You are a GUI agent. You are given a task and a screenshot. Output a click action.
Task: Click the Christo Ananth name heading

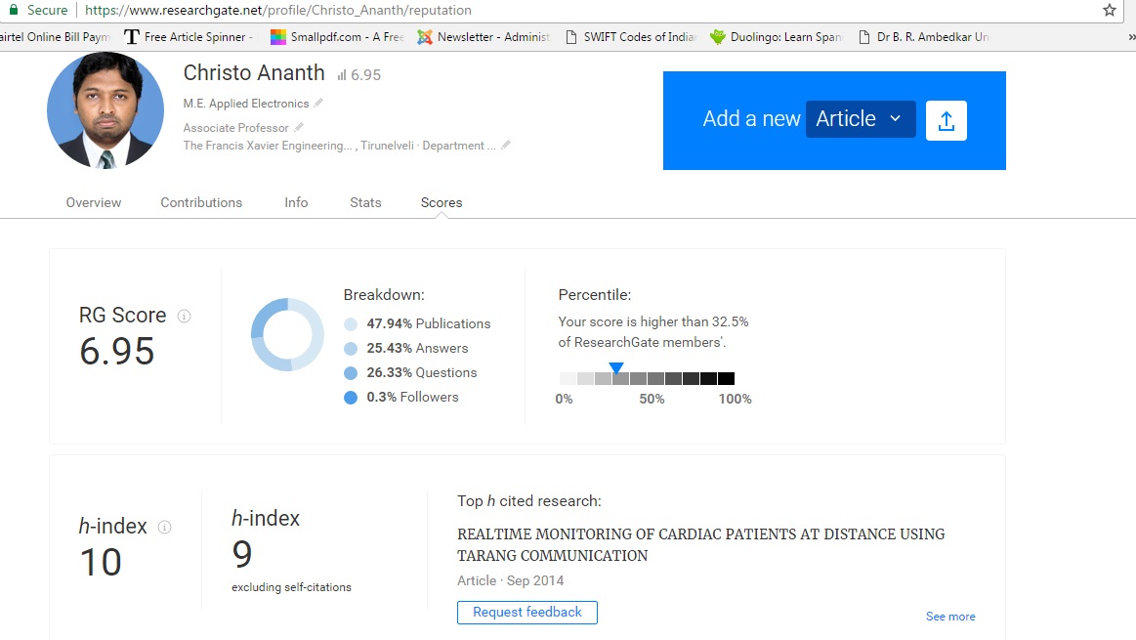(254, 72)
